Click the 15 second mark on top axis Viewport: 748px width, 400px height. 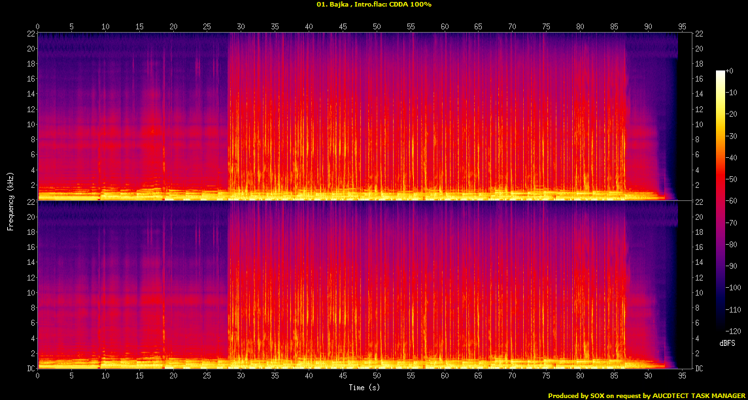tap(139, 27)
